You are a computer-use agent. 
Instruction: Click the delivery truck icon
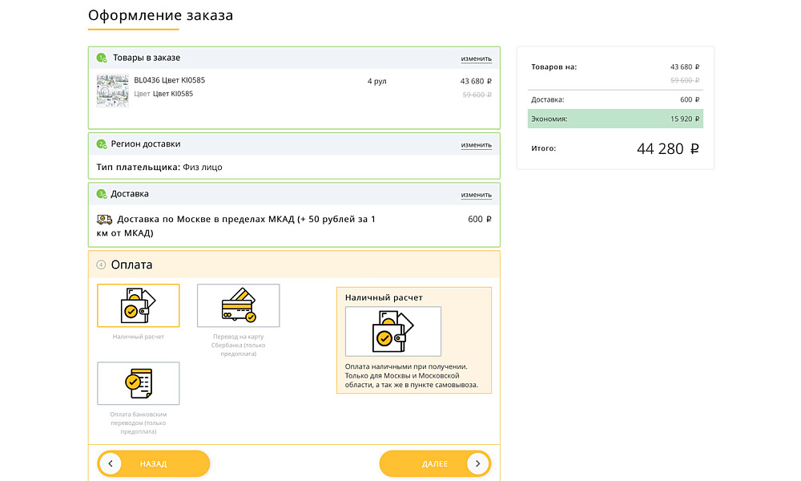[x=104, y=219]
